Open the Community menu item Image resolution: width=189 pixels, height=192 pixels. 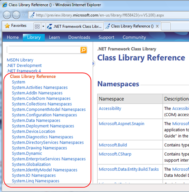click(134, 37)
